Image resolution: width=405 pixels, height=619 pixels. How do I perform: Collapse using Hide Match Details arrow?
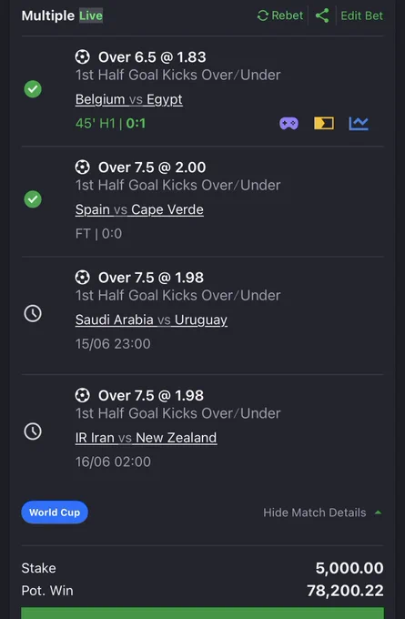point(379,512)
